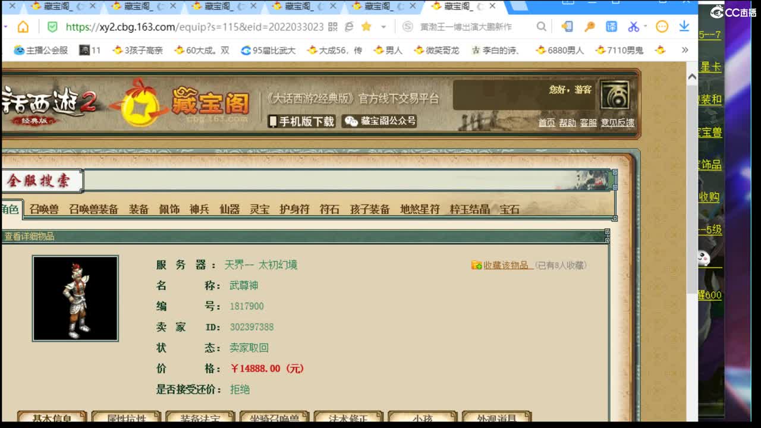Open the 首页 link
This screenshot has width=761, height=428.
click(x=546, y=122)
